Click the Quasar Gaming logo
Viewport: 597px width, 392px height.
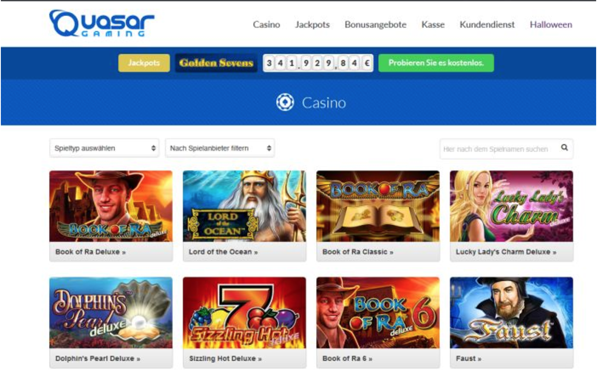click(102, 23)
